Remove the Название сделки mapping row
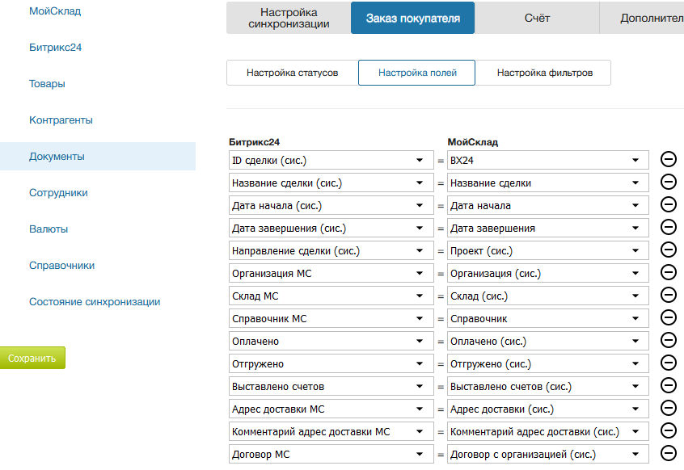The image size is (684, 470). coord(669,183)
